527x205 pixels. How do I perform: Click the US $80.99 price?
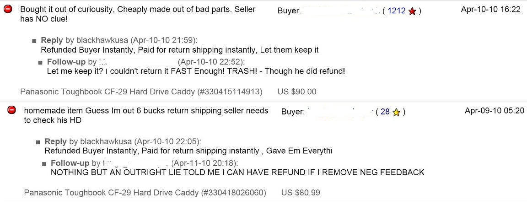point(301,193)
